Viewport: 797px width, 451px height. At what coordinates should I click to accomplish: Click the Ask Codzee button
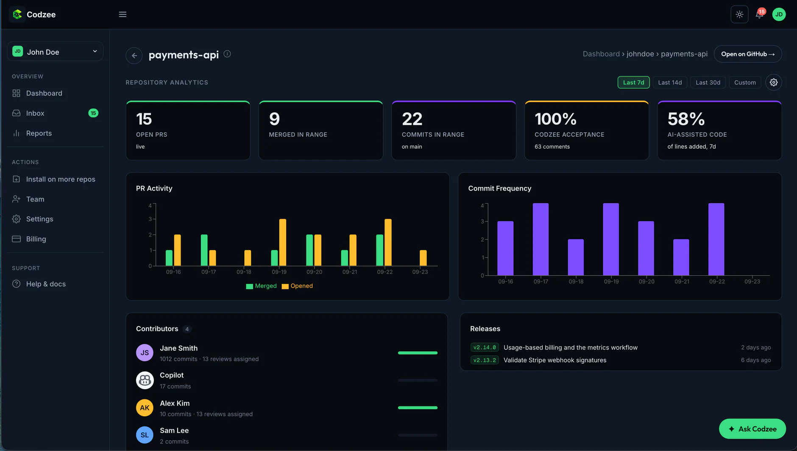tap(752, 429)
